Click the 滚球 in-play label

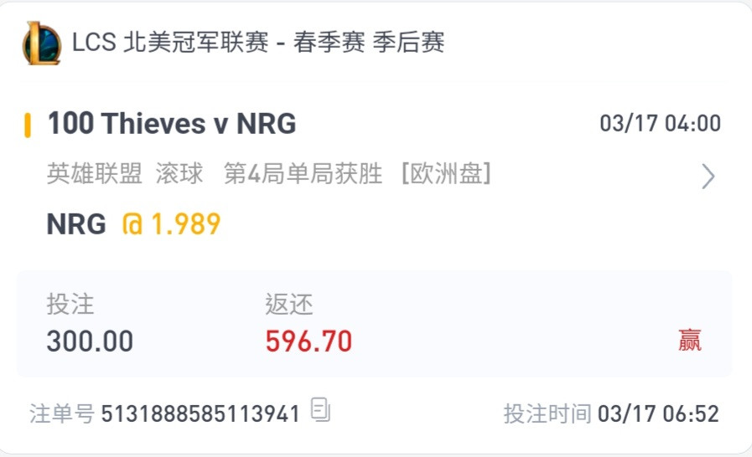(x=179, y=173)
